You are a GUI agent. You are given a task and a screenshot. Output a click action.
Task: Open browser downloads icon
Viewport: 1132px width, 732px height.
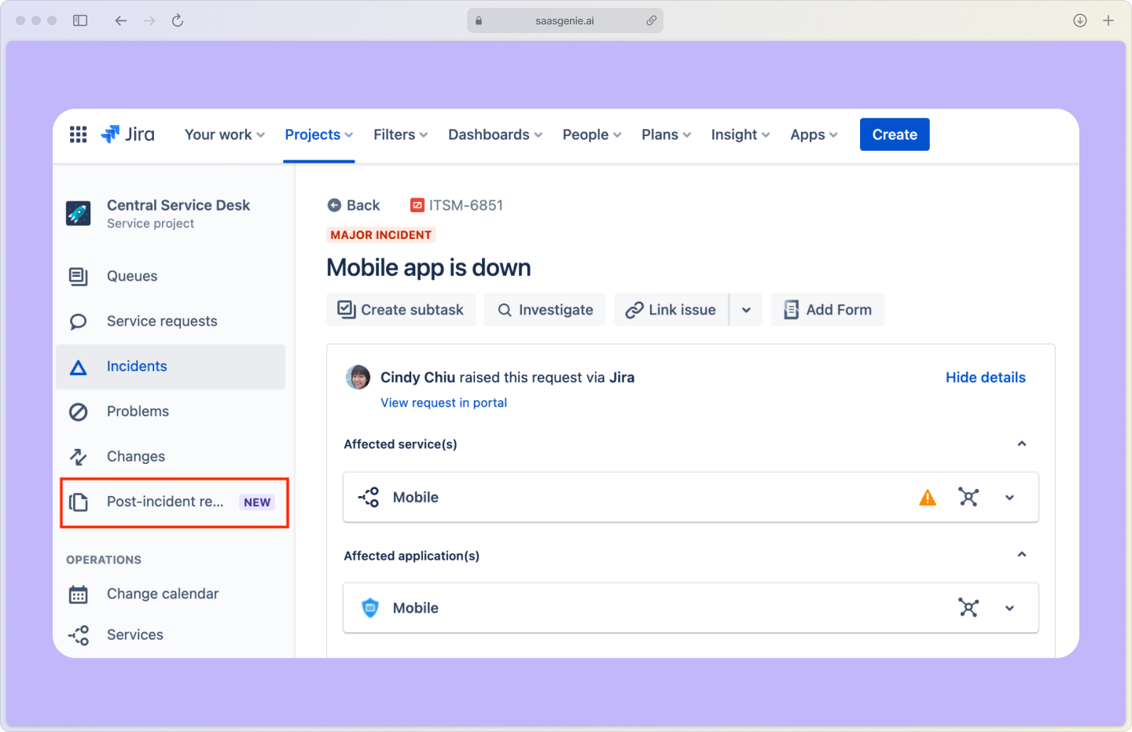(1080, 20)
